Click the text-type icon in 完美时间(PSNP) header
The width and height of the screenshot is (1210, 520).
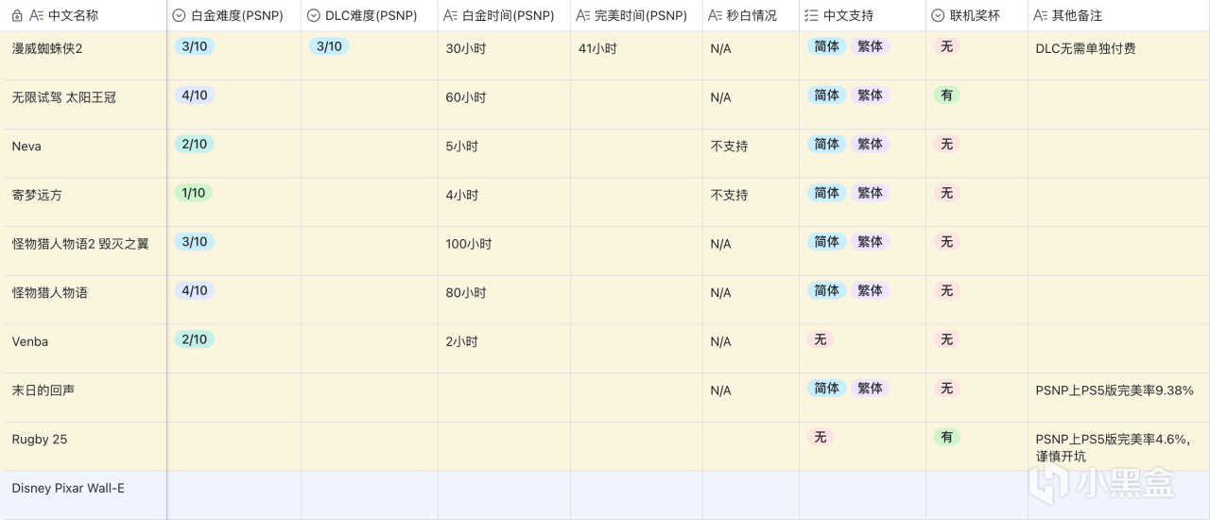point(583,16)
